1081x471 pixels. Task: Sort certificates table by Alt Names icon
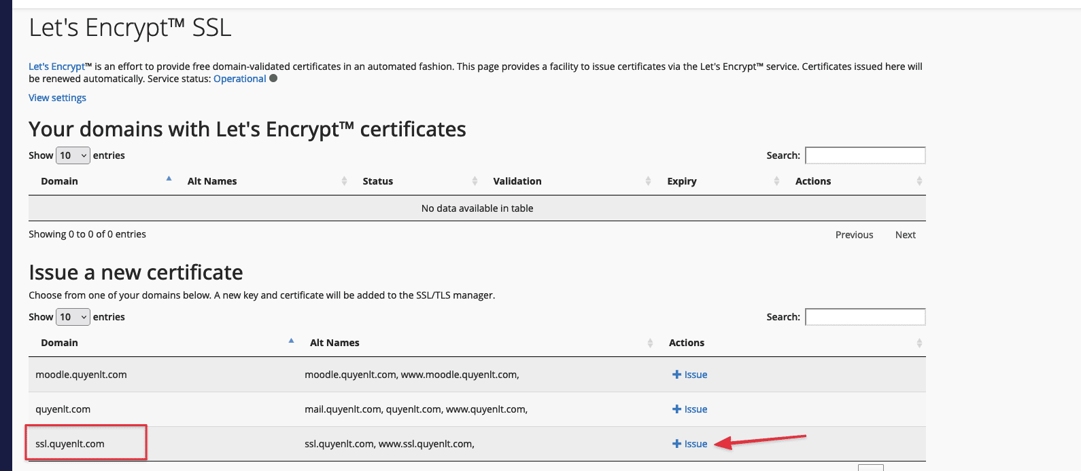click(344, 181)
